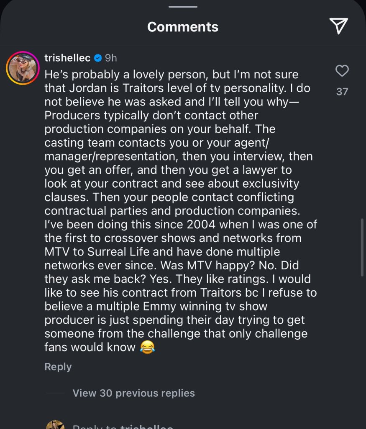The width and height of the screenshot is (366, 429).
Task: Click the vertical scrollbar thumb
Action: (x=362, y=247)
